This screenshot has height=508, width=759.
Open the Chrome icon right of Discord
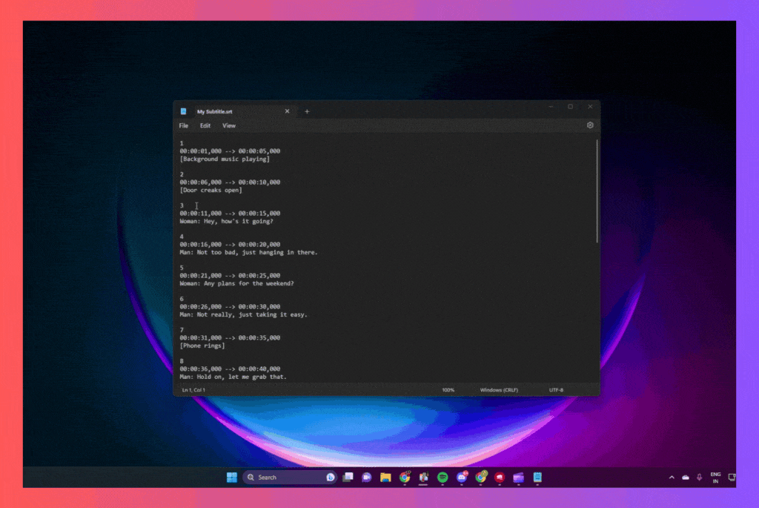(x=480, y=478)
